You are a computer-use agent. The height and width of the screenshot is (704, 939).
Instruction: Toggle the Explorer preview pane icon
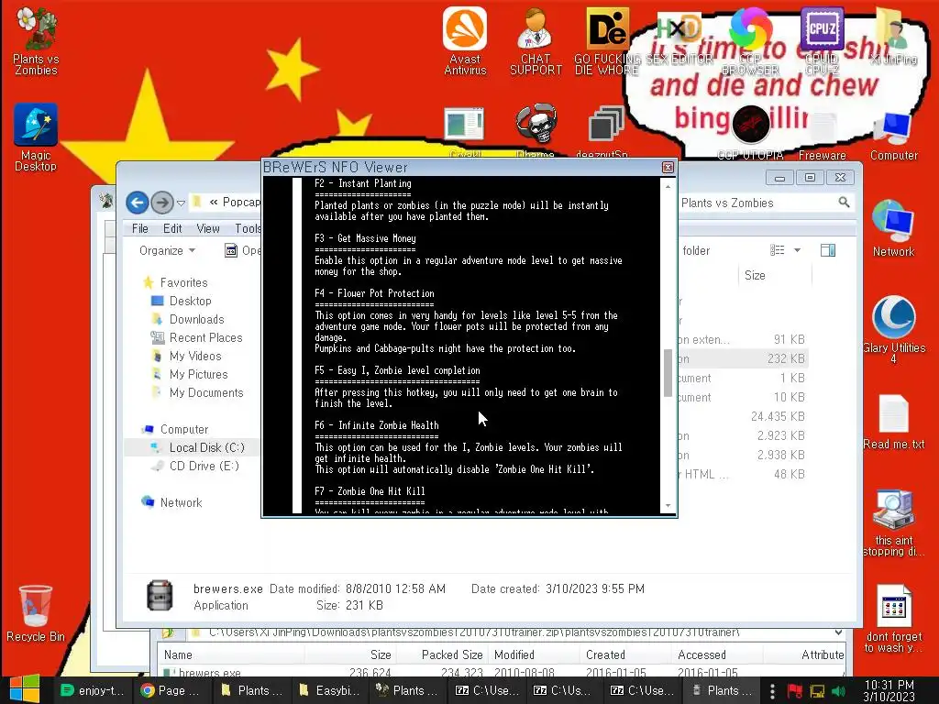pos(828,250)
